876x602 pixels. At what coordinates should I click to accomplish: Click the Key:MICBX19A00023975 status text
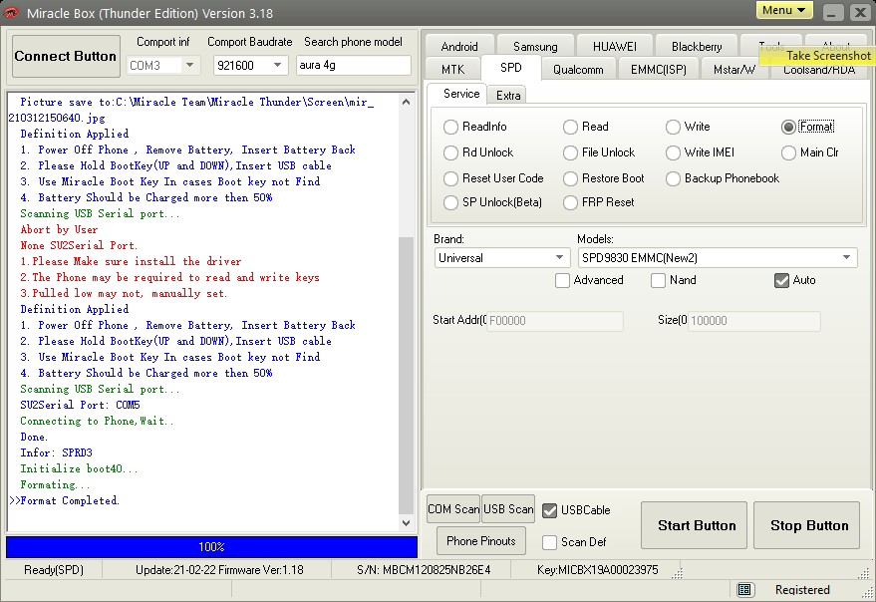click(x=597, y=570)
